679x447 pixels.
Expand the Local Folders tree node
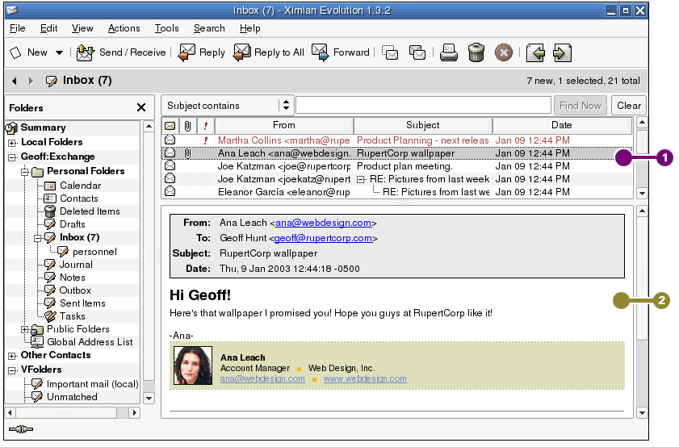[12, 143]
